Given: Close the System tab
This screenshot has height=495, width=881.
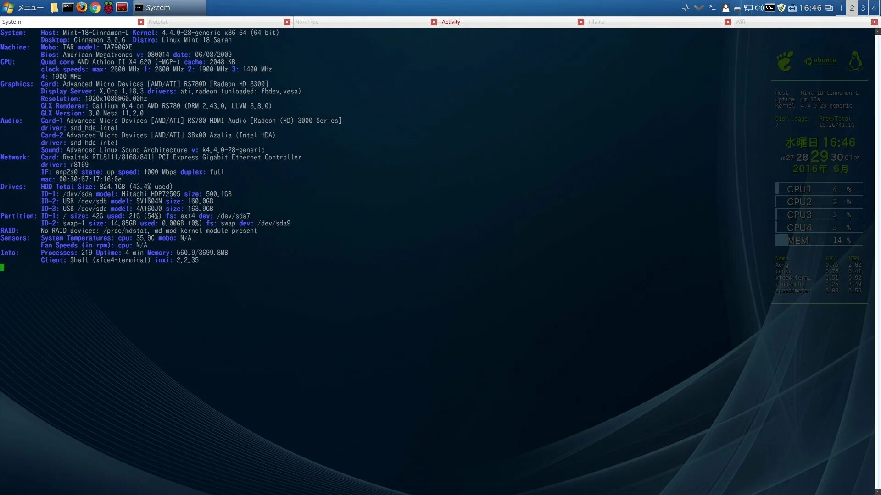Looking at the screenshot, I should [x=140, y=22].
